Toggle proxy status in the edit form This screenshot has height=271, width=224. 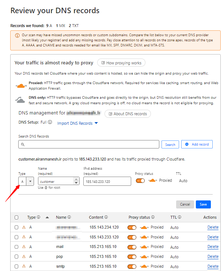point(140,181)
